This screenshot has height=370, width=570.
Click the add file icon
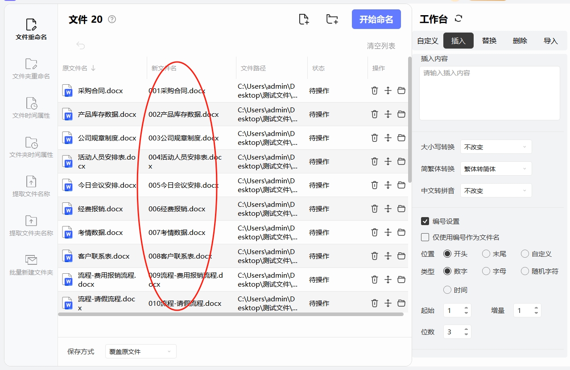(304, 19)
